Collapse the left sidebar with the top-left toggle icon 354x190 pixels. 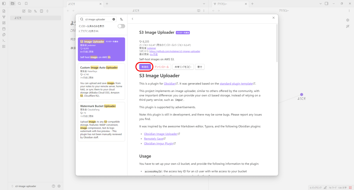click(x=4, y=4)
